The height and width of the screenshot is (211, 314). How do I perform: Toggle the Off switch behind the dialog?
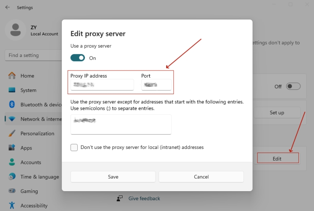(x=293, y=87)
